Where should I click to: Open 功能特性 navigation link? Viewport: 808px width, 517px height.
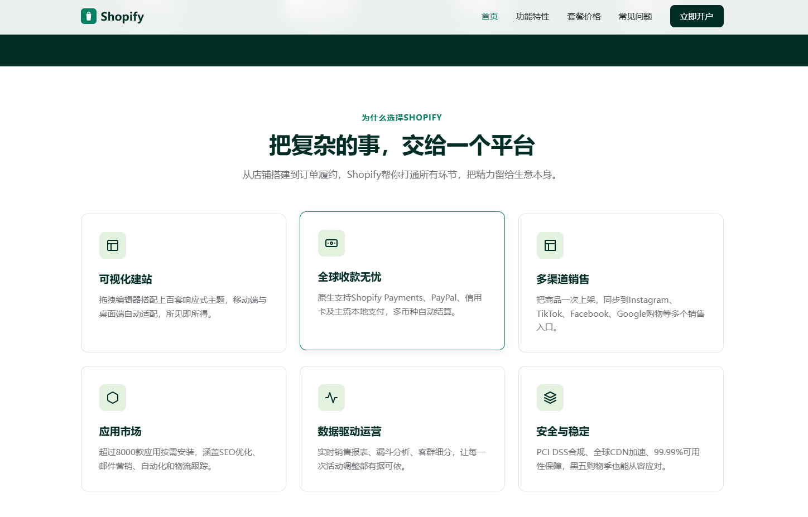[533, 17]
